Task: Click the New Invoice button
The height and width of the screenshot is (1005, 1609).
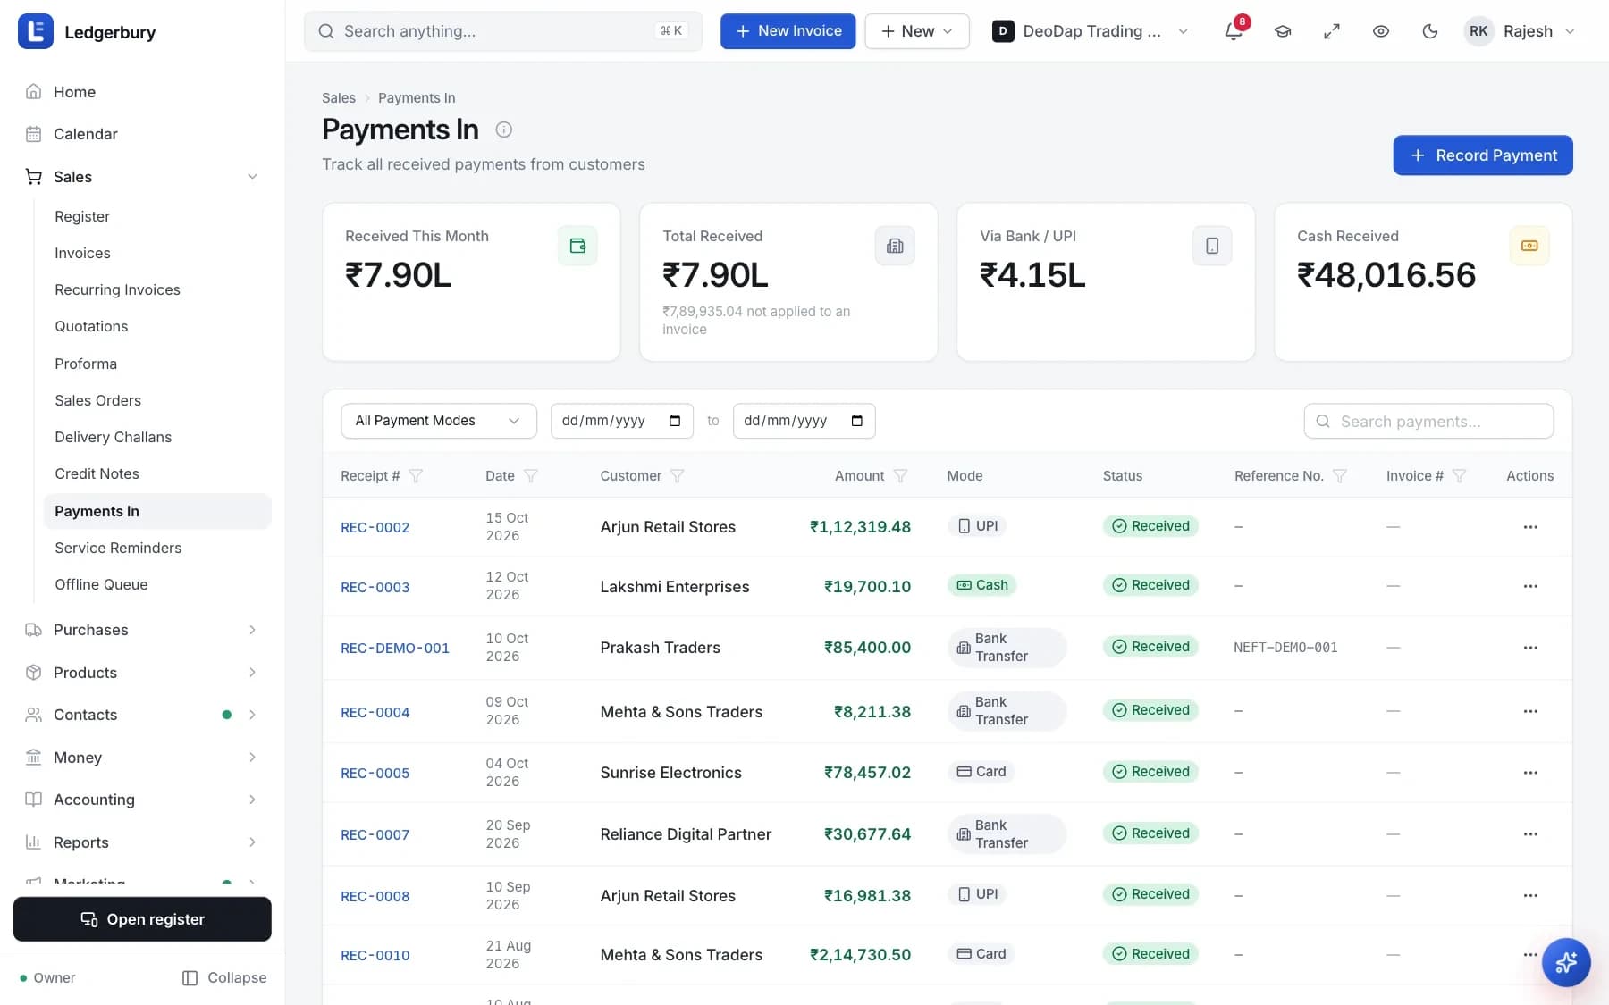Action: click(x=788, y=31)
